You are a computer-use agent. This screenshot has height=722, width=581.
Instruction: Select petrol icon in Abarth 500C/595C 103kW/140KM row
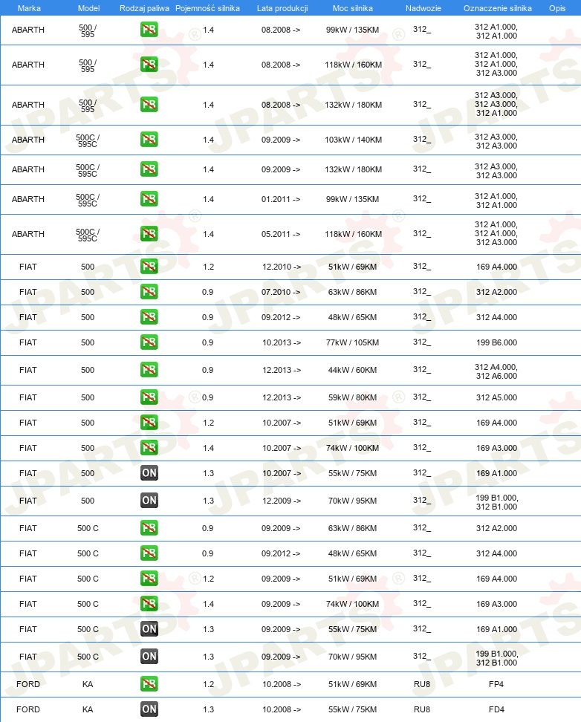point(149,140)
